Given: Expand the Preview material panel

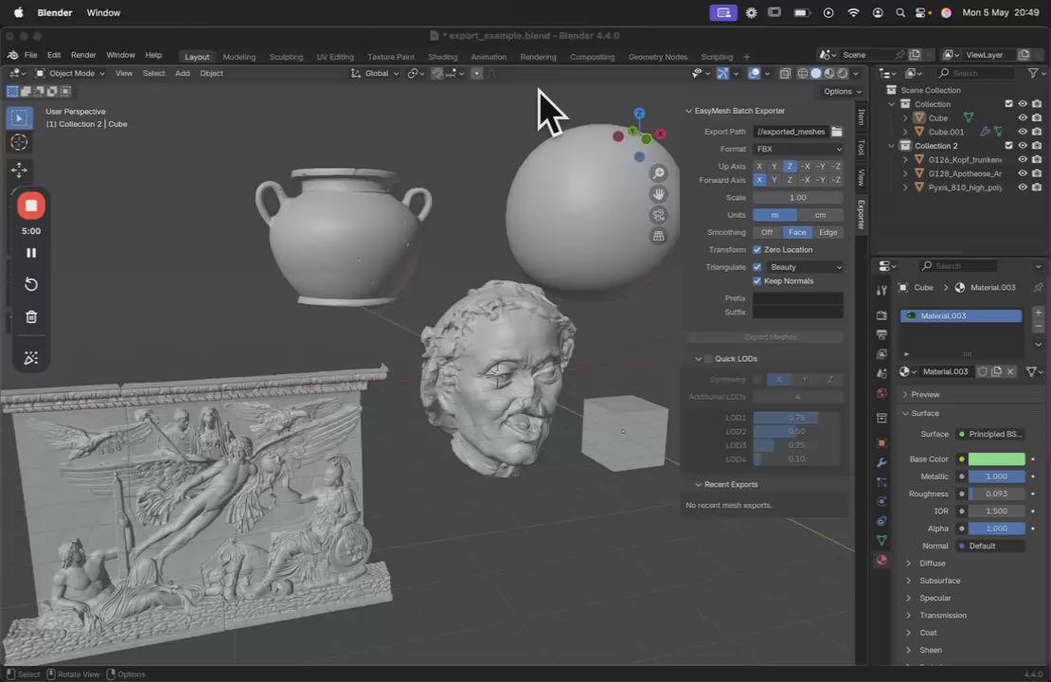Looking at the screenshot, I should [905, 394].
